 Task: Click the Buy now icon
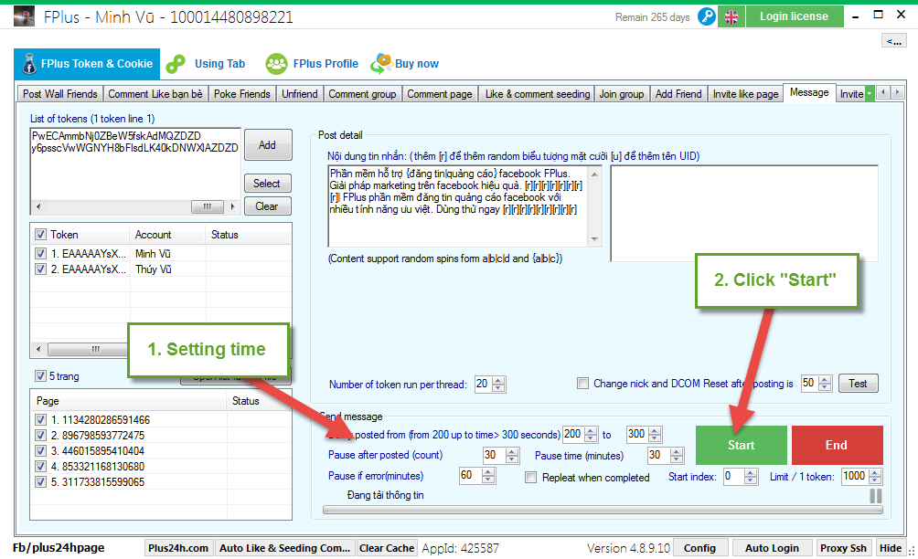381,64
